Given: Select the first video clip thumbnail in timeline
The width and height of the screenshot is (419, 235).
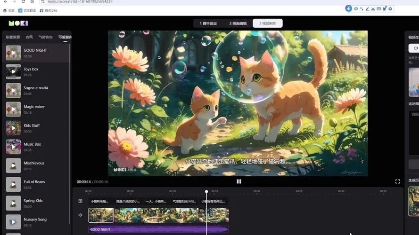Looking at the screenshot, I should (x=101, y=215).
